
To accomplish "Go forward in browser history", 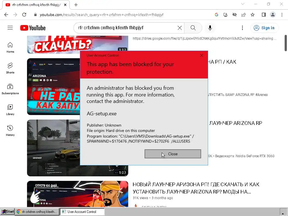I will point(15,15).
